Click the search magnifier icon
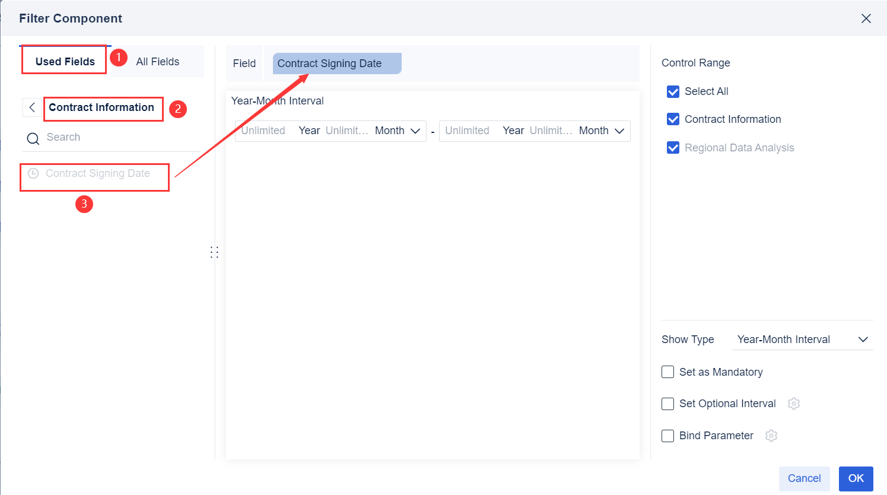Image resolution: width=887 pixels, height=495 pixels. pos(33,137)
